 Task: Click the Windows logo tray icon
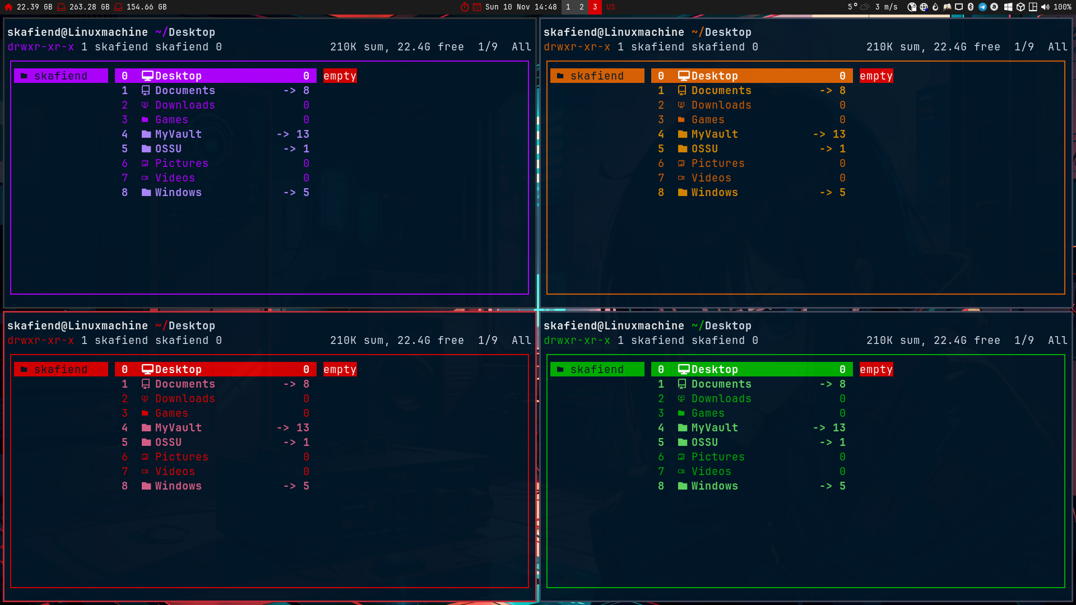(x=1008, y=7)
